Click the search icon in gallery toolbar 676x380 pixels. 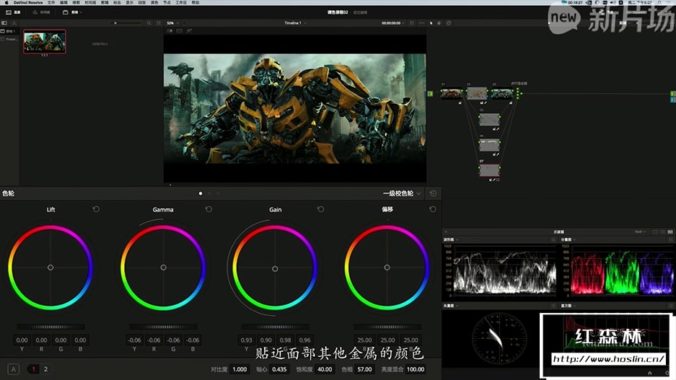coord(149,23)
